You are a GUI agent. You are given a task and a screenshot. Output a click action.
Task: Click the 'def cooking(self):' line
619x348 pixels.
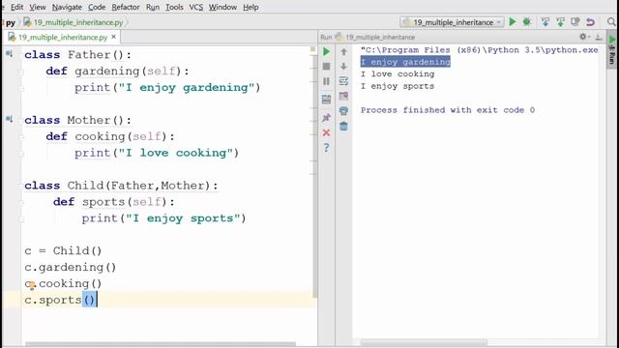(x=110, y=136)
